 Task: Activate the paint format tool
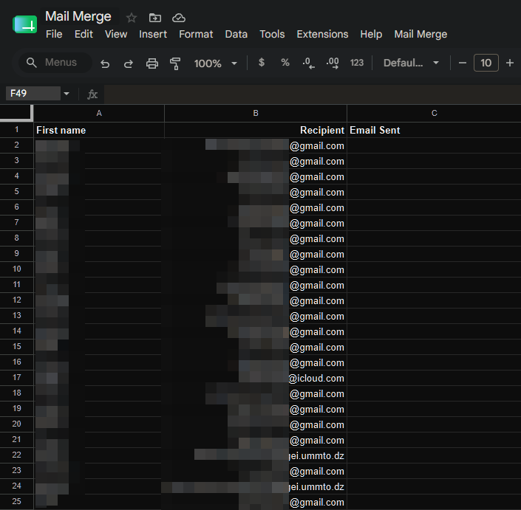(175, 63)
